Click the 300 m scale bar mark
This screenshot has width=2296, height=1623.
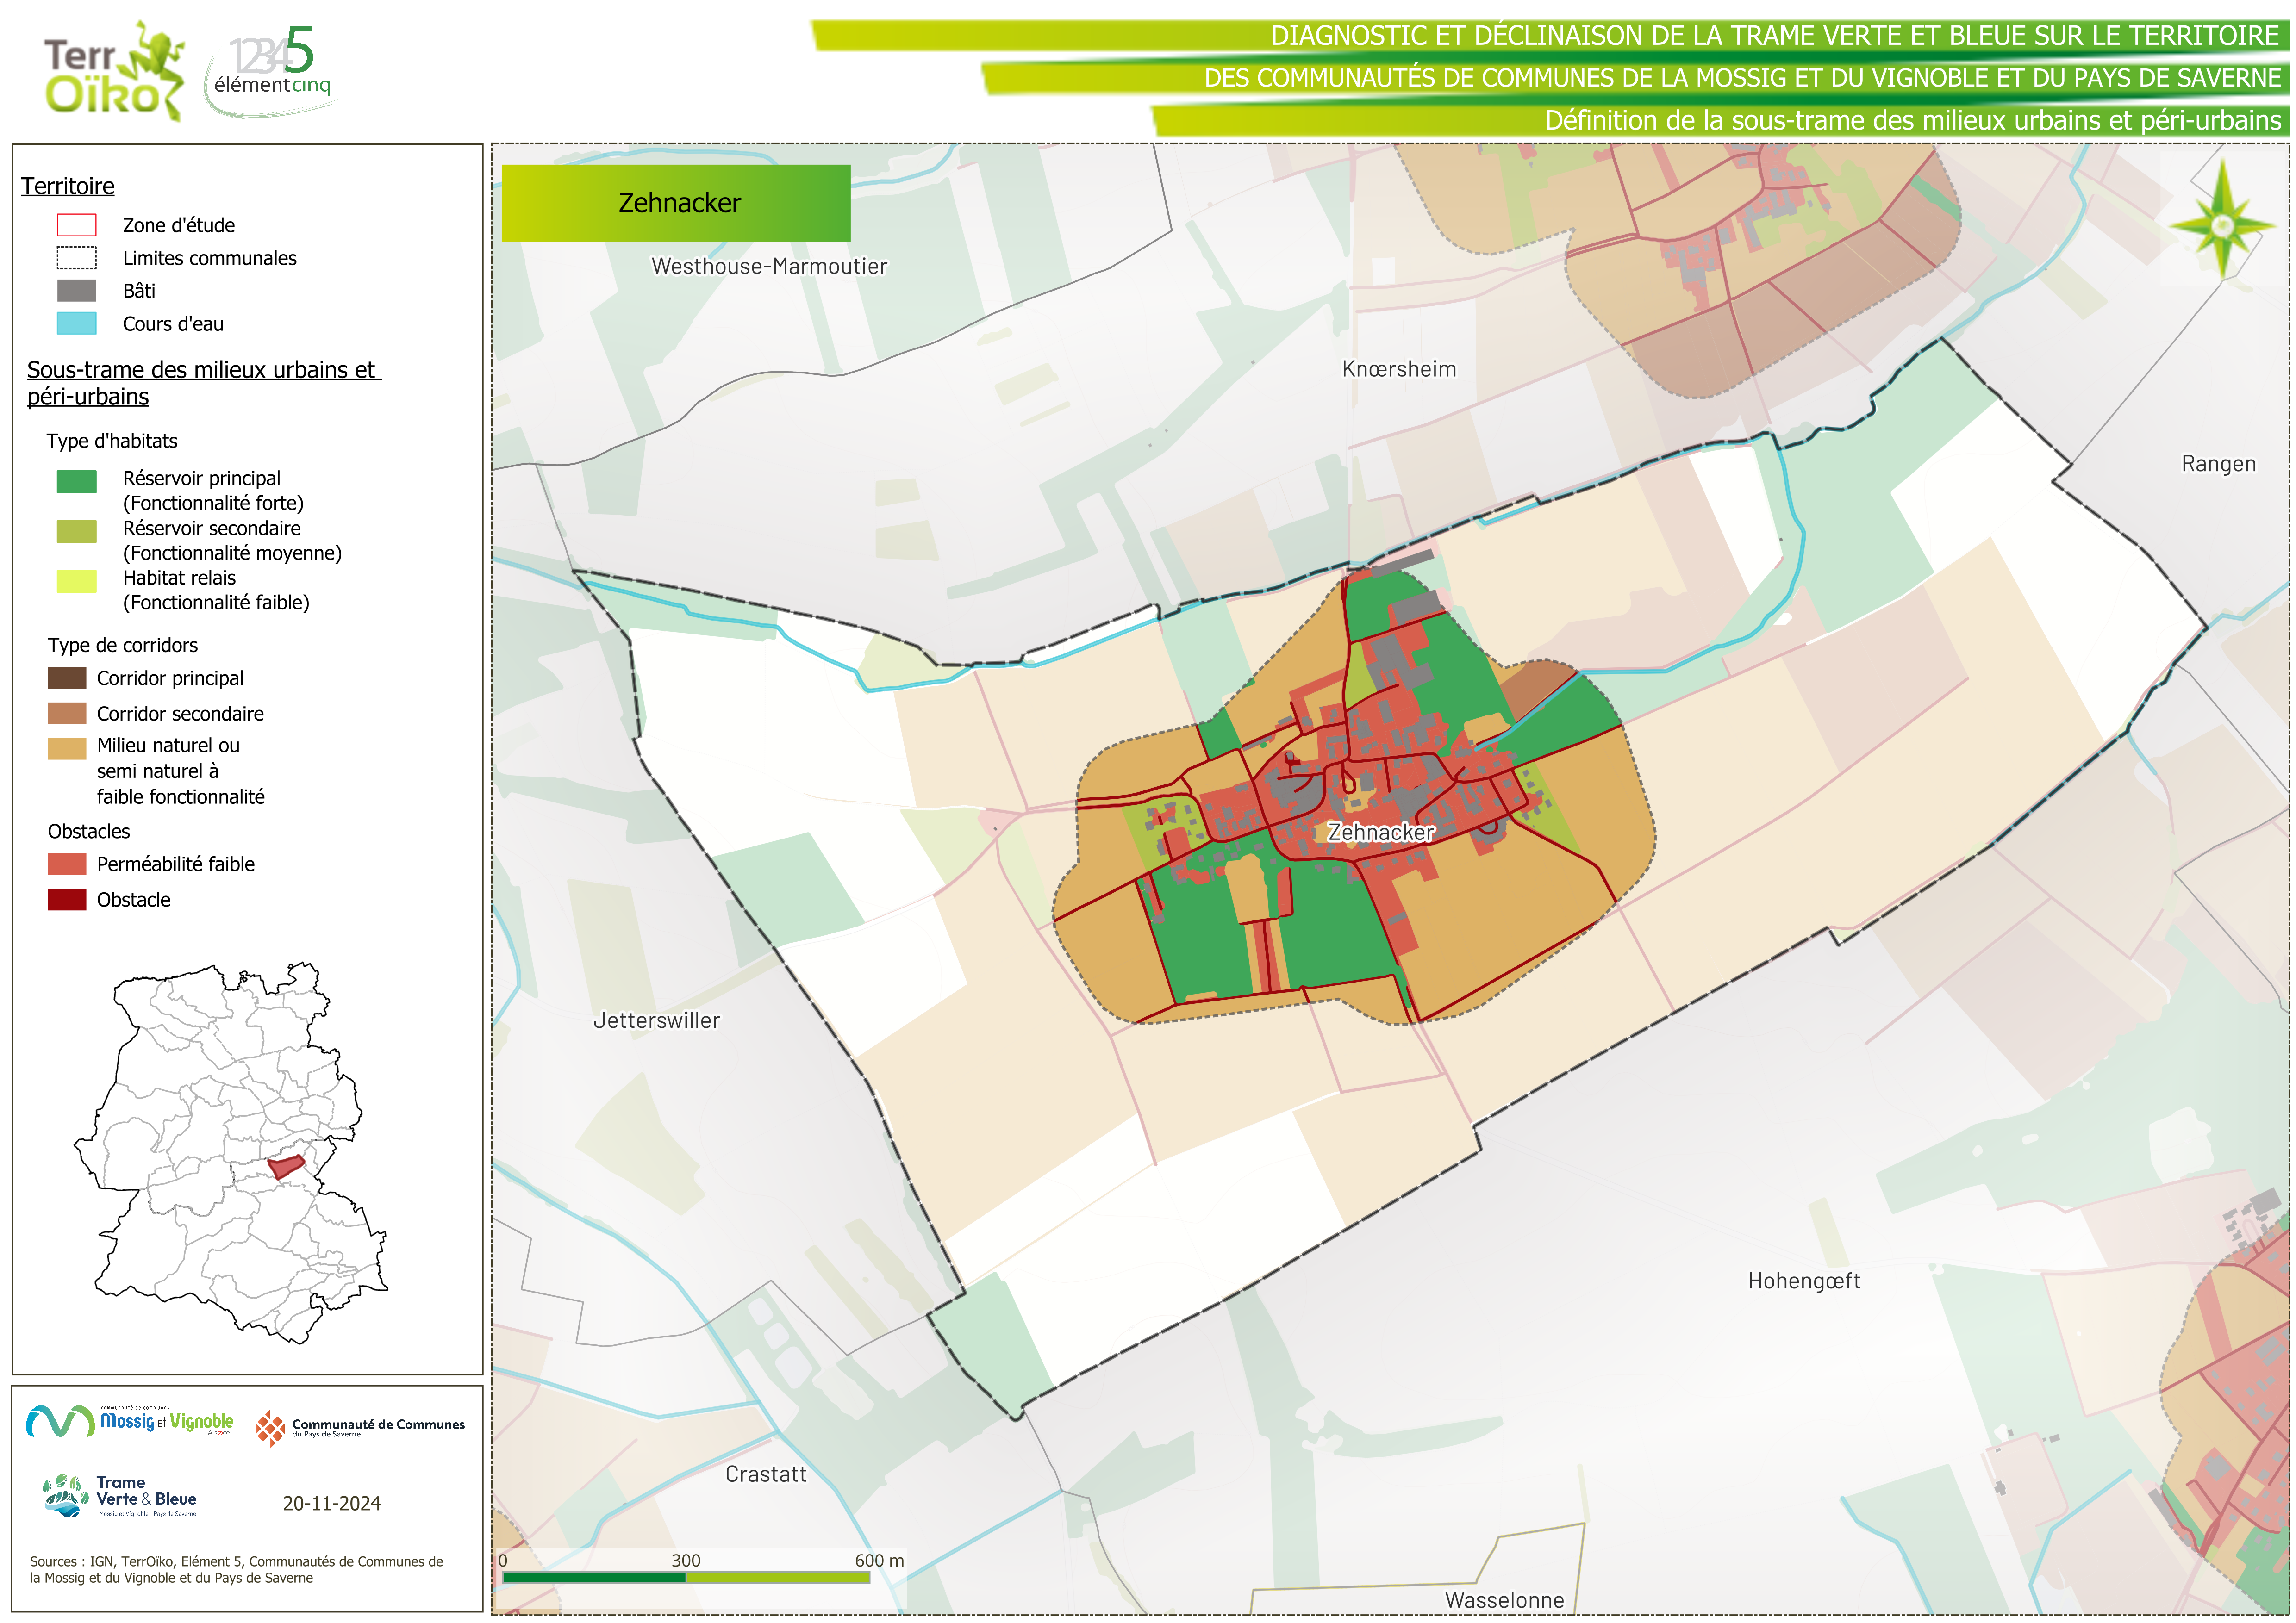(686, 1562)
